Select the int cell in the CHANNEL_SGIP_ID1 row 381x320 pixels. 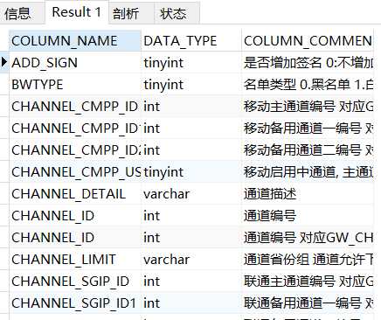coord(191,303)
